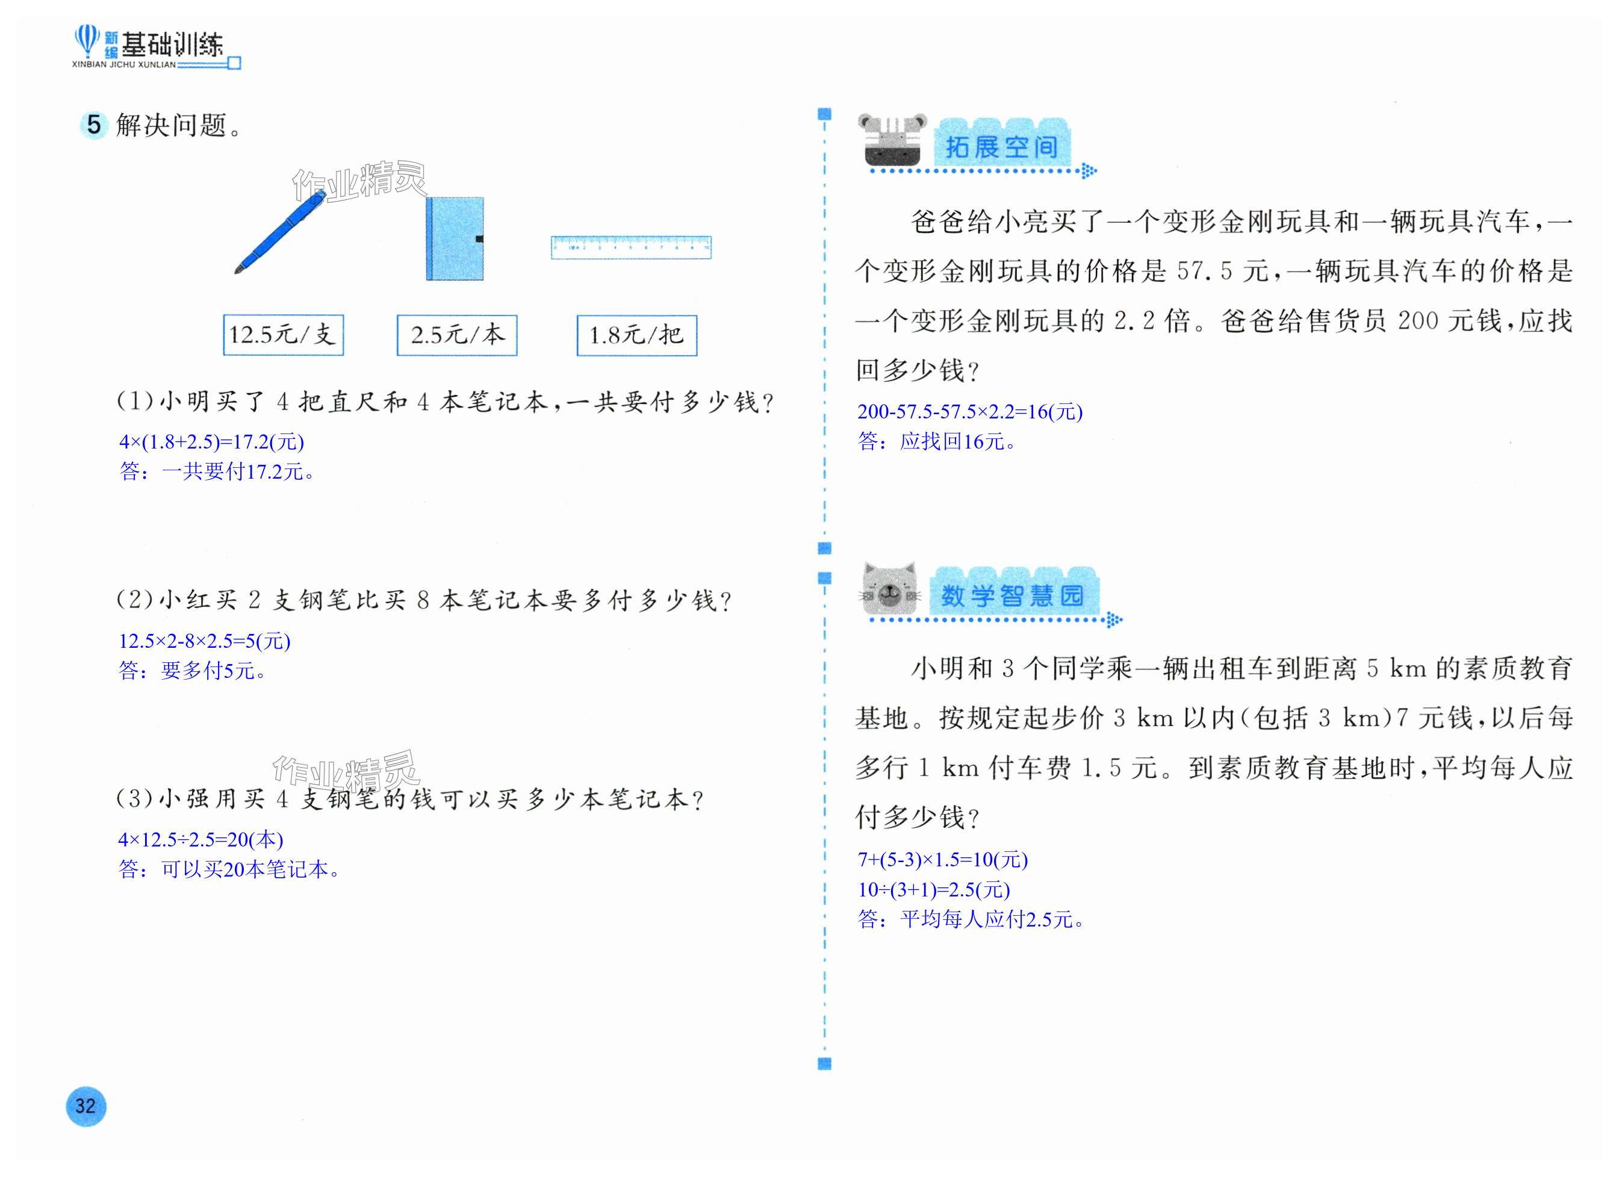Click the blue fountain pen picture
The height and width of the screenshot is (1177, 1619).
click(x=280, y=232)
